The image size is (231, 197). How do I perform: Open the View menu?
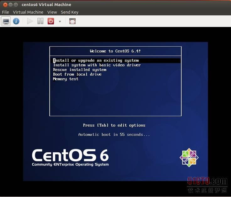tap(52, 12)
